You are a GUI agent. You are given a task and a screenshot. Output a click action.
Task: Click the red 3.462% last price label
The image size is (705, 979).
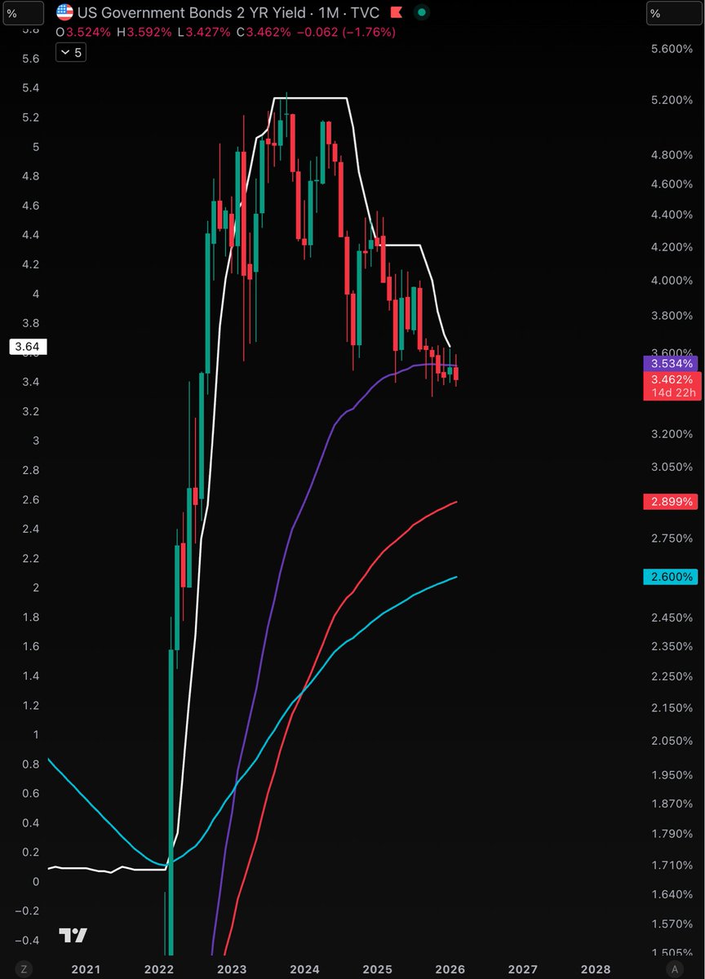[673, 379]
